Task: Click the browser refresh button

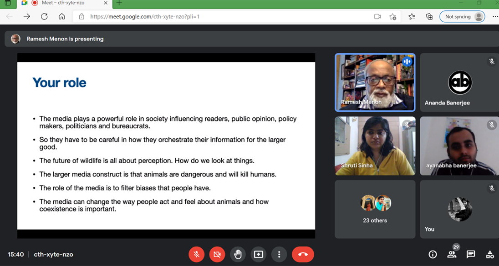Action: coord(44,16)
